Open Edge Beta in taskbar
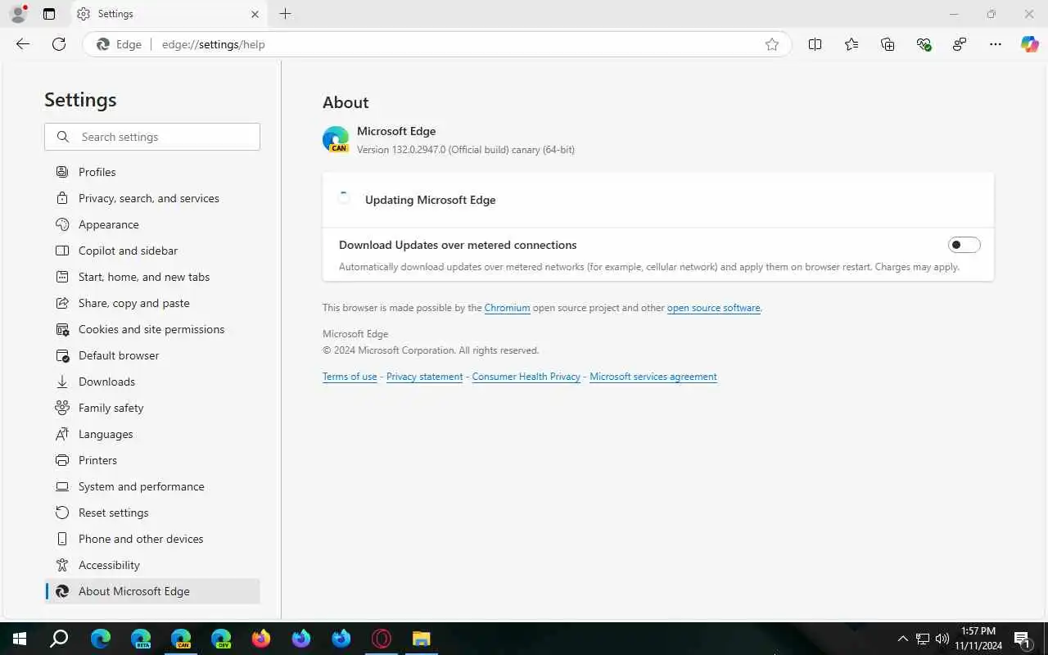Viewport: 1048px width, 655px height. click(x=141, y=639)
